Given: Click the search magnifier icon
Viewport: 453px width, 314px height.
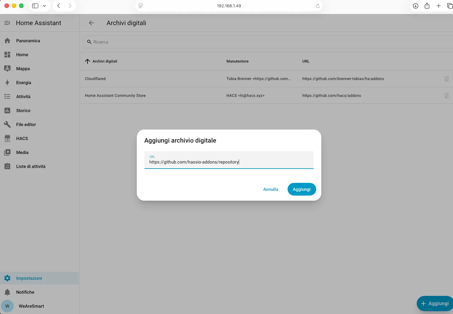Looking at the screenshot, I should [89, 42].
